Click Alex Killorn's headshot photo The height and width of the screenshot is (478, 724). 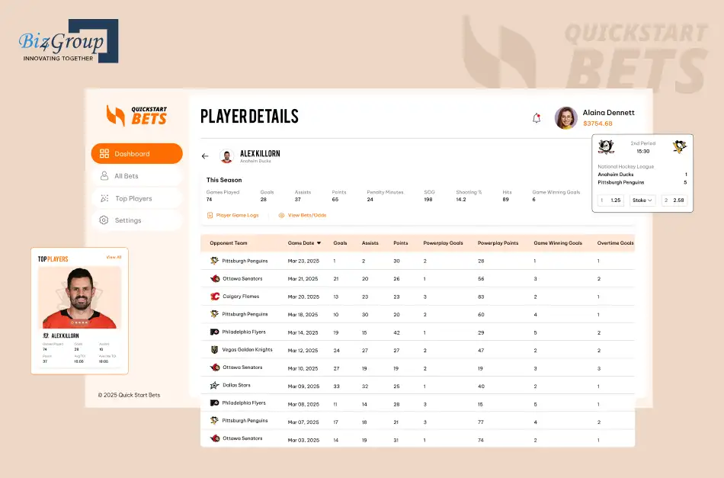(x=226, y=155)
